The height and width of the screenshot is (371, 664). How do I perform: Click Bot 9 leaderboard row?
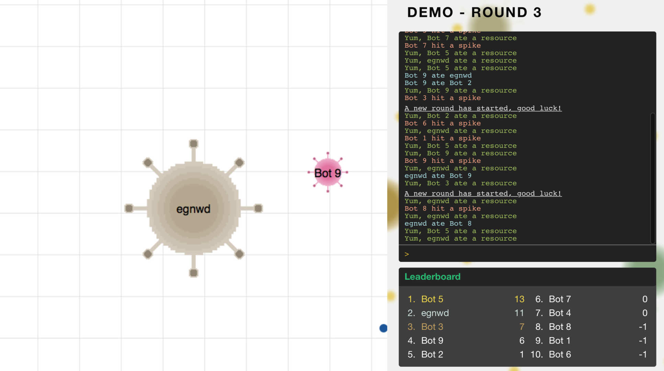432,340
